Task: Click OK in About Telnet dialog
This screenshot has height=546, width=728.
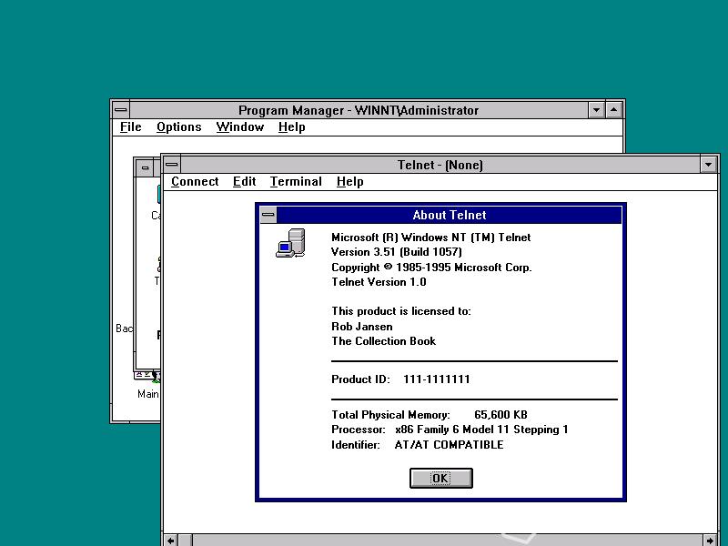Action: point(440,478)
